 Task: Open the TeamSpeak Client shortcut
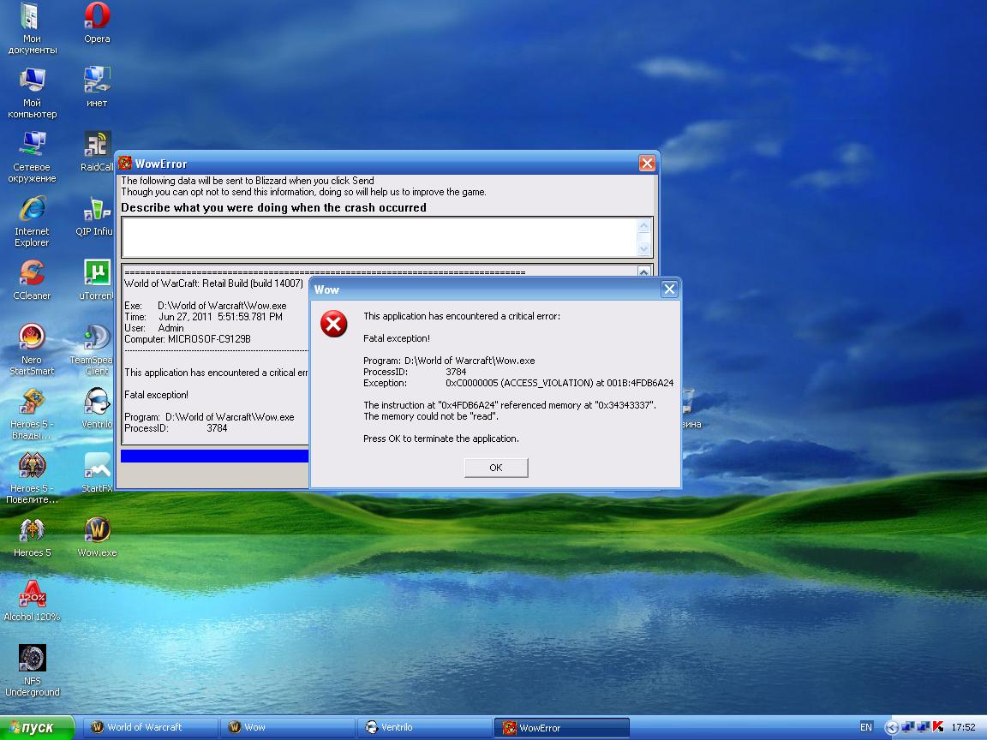click(x=93, y=349)
